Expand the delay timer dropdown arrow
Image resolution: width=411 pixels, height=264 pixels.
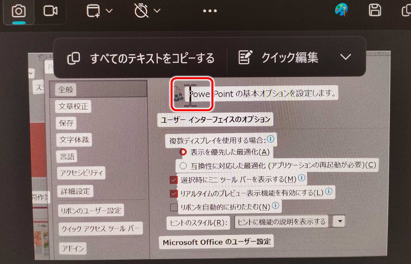click(157, 11)
